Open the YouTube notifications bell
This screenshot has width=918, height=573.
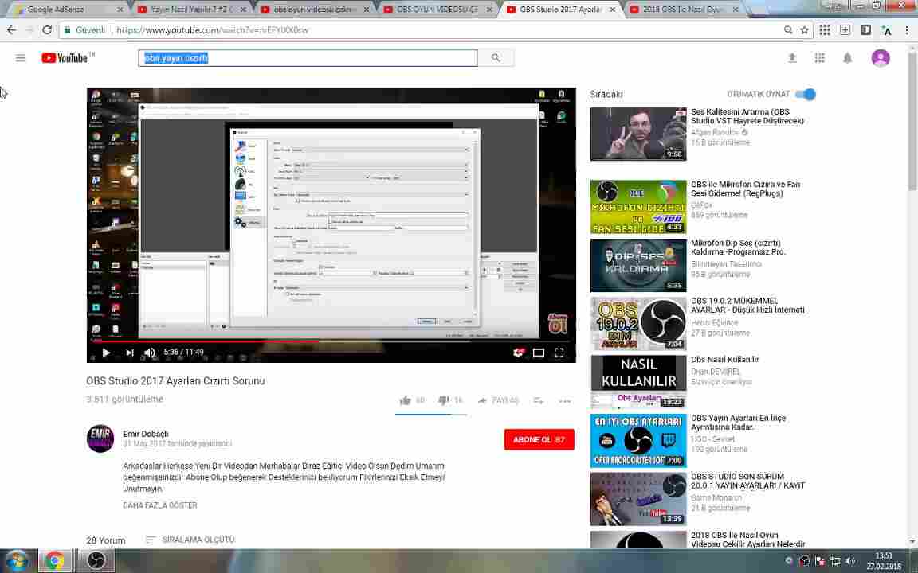(x=847, y=58)
